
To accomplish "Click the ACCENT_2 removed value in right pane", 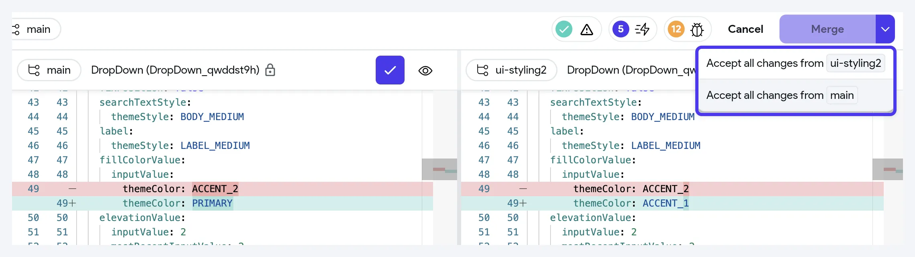I will pyautogui.click(x=666, y=189).
